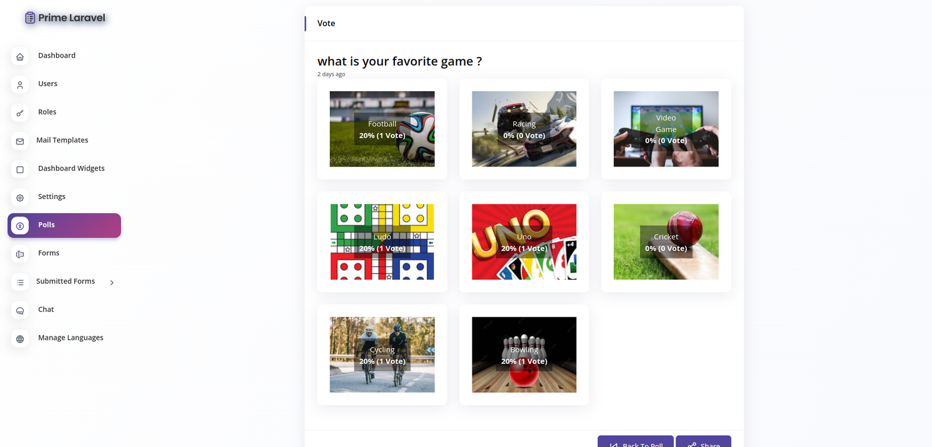Screen dimensions: 932x447
Task: Click the Back To Poll button
Action: tap(636, 441)
